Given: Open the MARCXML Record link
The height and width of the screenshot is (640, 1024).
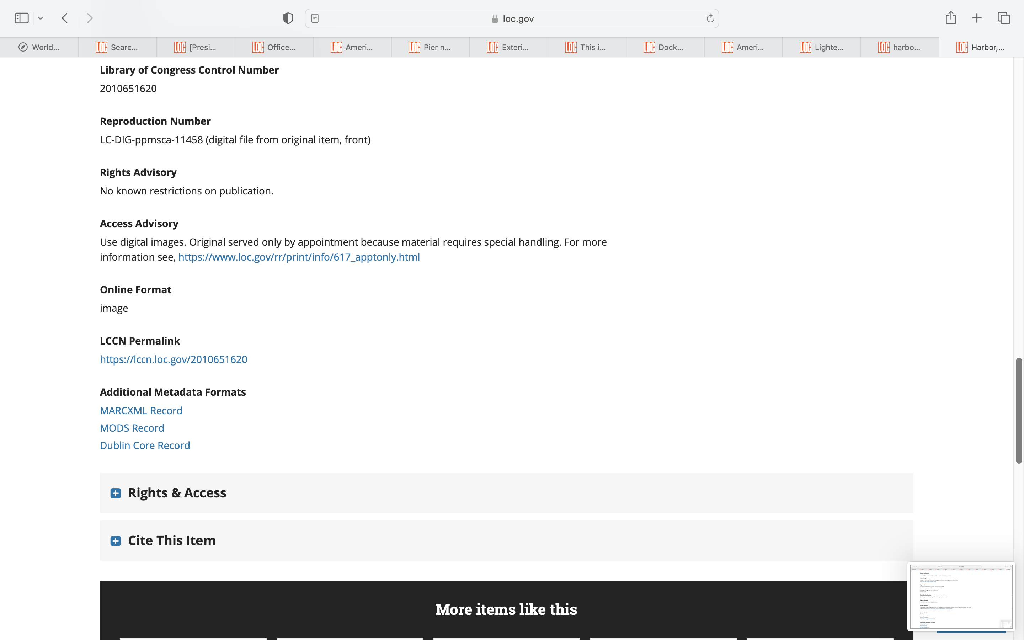Looking at the screenshot, I should tap(141, 411).
